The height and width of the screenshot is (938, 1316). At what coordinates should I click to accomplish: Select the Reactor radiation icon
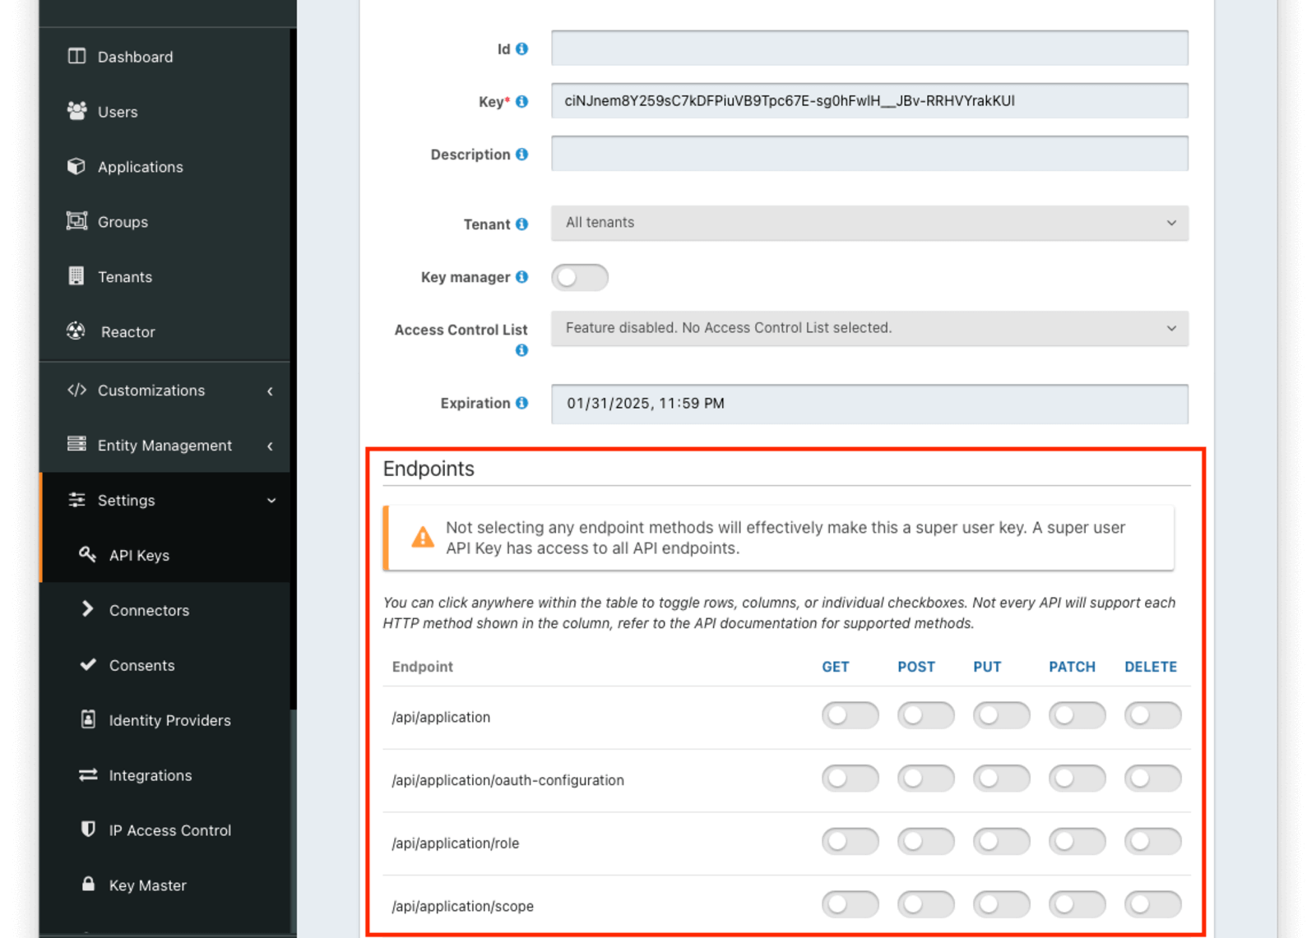click(76, 331)
